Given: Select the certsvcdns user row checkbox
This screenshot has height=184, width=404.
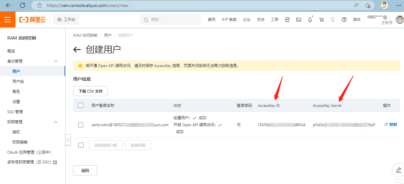Looking at the screenshot, I should (81, 124).
